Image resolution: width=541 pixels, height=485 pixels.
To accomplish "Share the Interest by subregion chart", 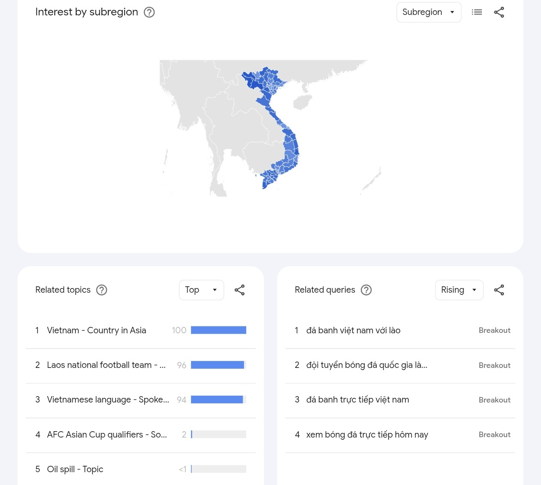I will [499, 12].
